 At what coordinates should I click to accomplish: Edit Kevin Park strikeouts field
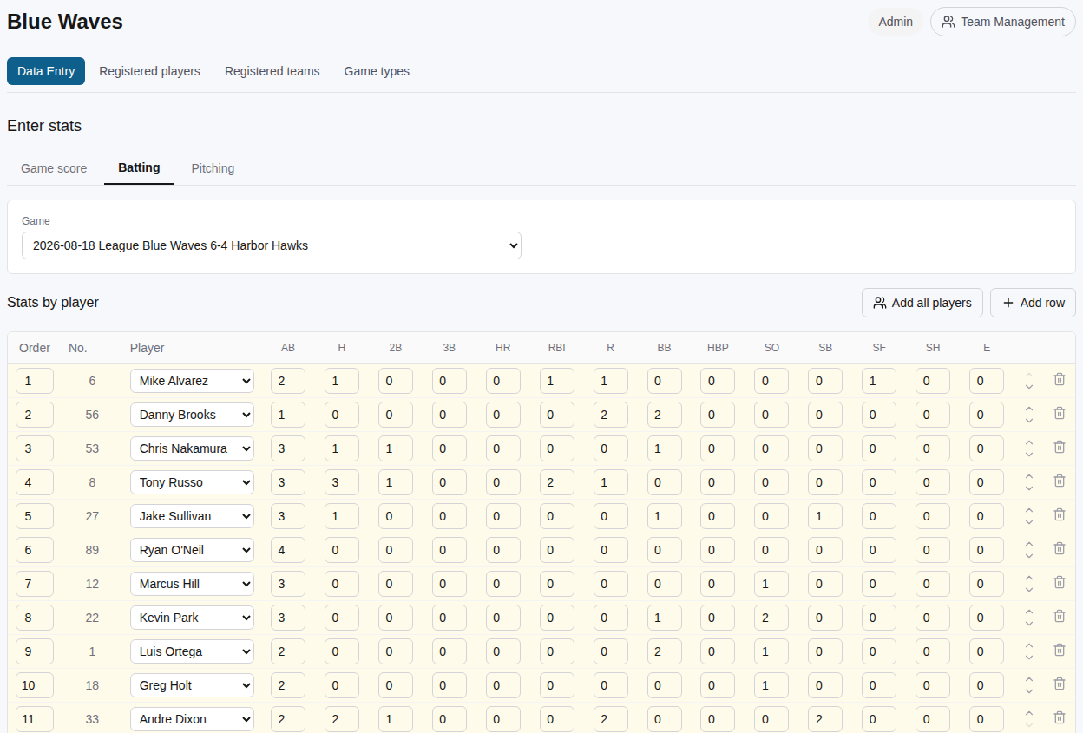(771, 618)
